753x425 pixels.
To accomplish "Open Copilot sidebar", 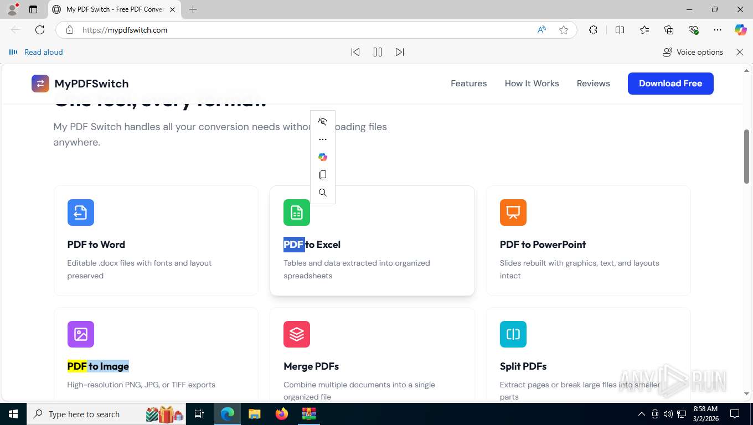I will (741, 30).
